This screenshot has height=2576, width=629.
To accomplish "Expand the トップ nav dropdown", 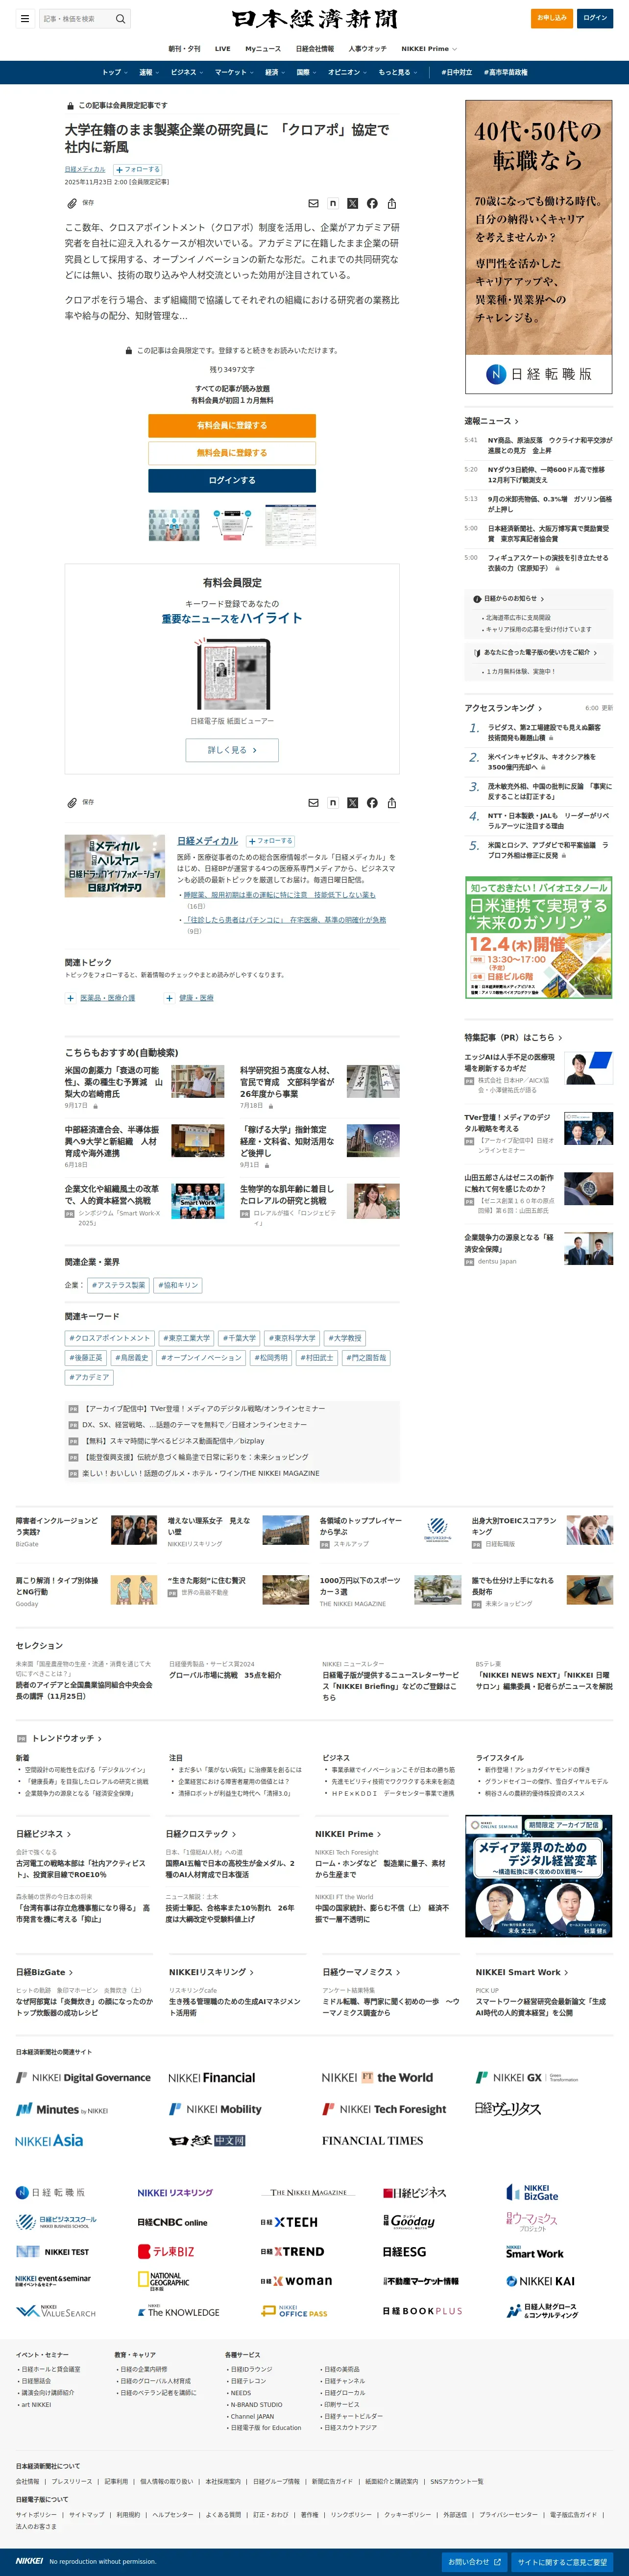I will pos(114,72).
